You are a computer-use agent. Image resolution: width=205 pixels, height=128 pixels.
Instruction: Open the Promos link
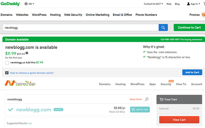(x=194, y=15)
